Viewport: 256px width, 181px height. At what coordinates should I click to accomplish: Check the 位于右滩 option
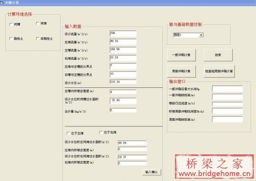coord(101,132)
